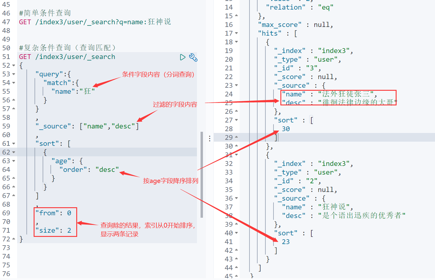Click "name" : "狂神说" in the response
Image resolution: width=435 pixels, height=280 pixels.
coord(317,207)
